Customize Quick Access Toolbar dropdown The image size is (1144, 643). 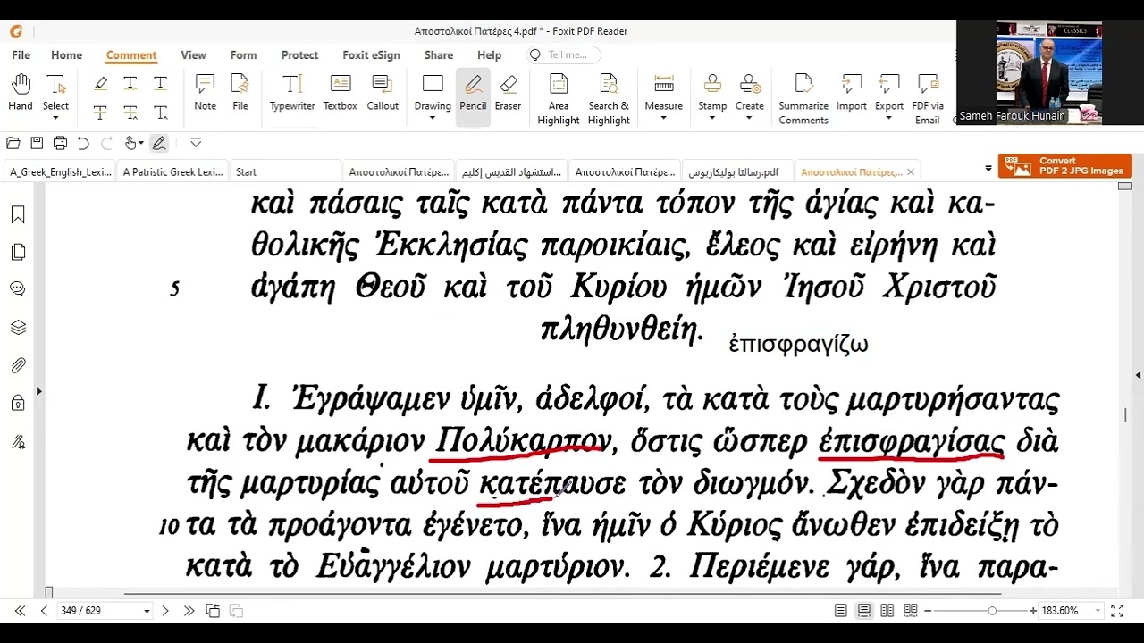tap(196, 143)
